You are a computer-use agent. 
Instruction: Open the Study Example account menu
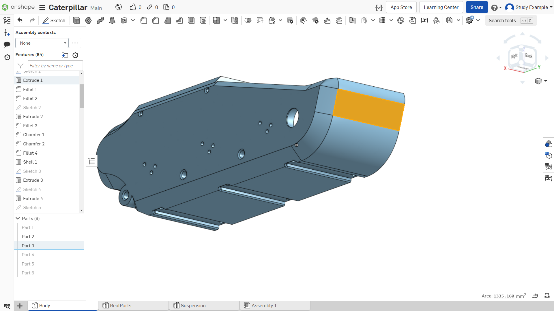tap(529, 7)
